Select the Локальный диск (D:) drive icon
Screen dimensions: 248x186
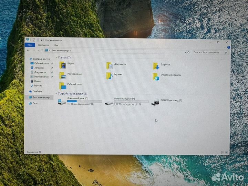pyautogui.click(x=109, y=103)
